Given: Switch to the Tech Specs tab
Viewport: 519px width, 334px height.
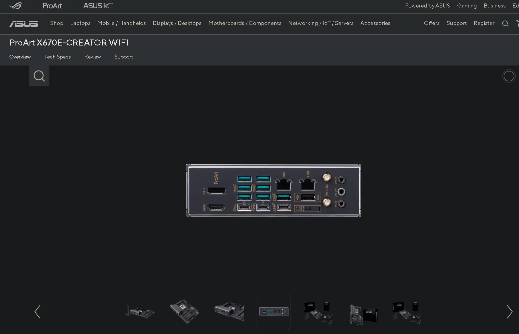Looking at the screenshot, I should pos(58,57).
